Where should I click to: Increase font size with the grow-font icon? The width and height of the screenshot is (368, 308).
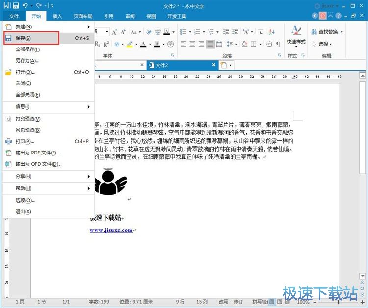coord(114,32)
